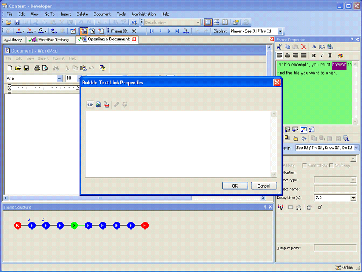This screenshot has height=272, width=362.
Task: Select the red E end frame marker
Action: coord(145,226)
